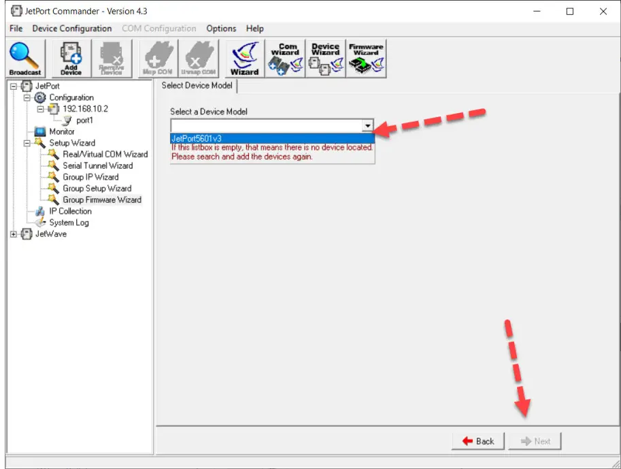The width and height of the screenshot is (621, 469).
Task: Click the Setup Wizard wand icon
Action: tap(40, 143)
